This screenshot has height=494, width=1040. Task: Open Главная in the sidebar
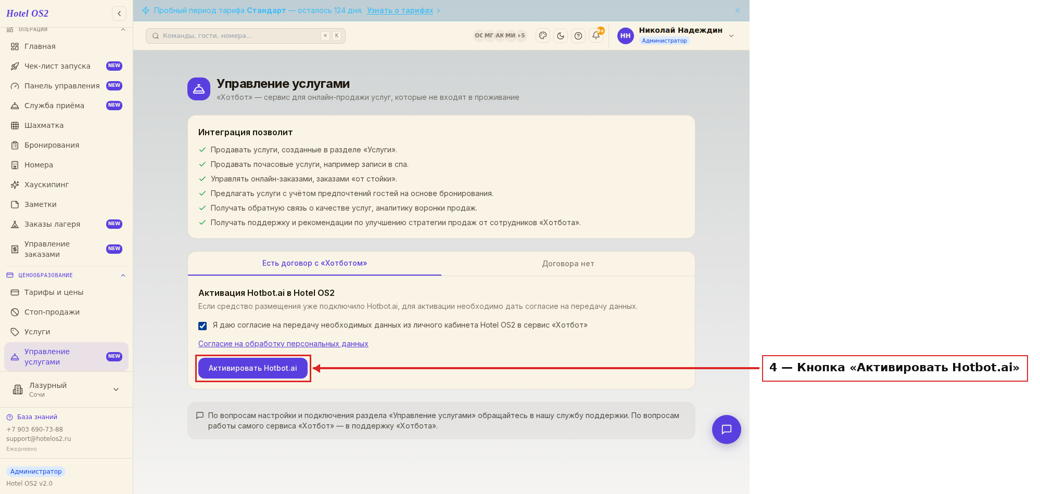point(66,46)
